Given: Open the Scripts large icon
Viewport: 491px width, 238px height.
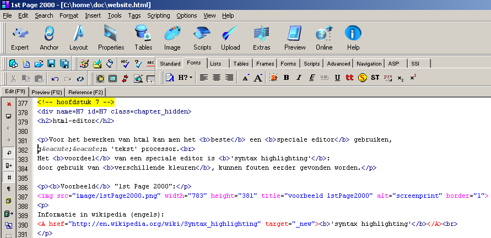Looking at the screenshot, I should click(202, 38).
